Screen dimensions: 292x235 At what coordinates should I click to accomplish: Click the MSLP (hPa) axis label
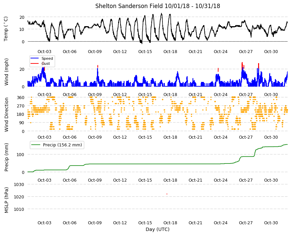(6, 200)
